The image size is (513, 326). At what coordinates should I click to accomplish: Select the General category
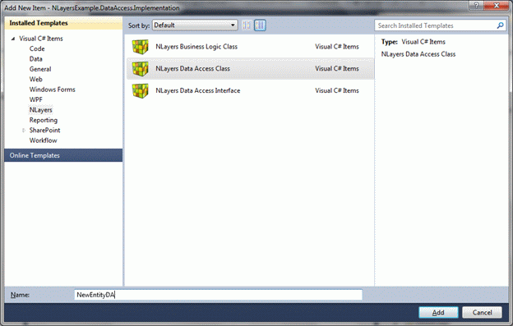(40, 69)
